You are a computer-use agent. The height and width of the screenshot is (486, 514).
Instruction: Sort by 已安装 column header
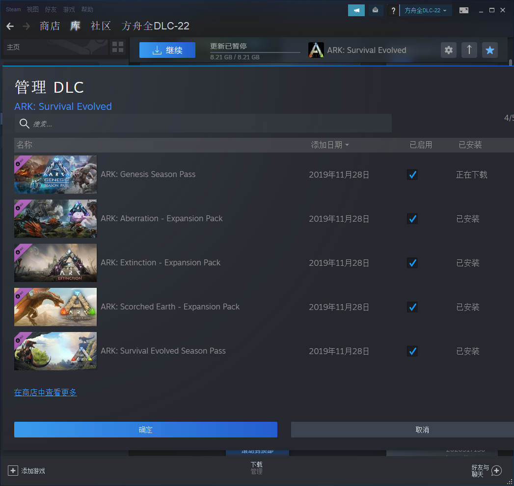(x=470, y=145)
